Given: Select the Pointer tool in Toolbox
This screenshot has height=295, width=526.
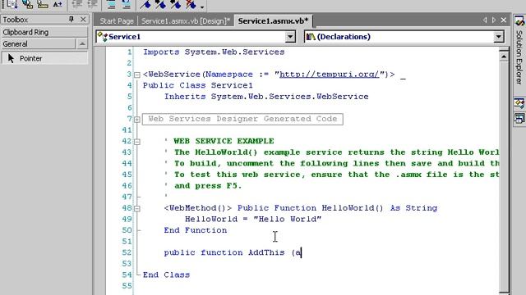Looking at the screenshot, I should pos(44,58).
